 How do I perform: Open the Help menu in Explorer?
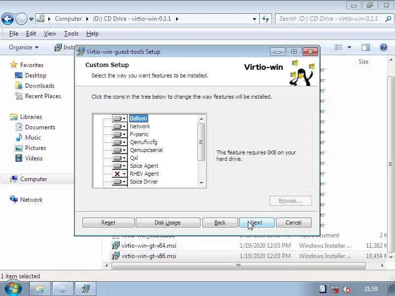tap(92, 34)
